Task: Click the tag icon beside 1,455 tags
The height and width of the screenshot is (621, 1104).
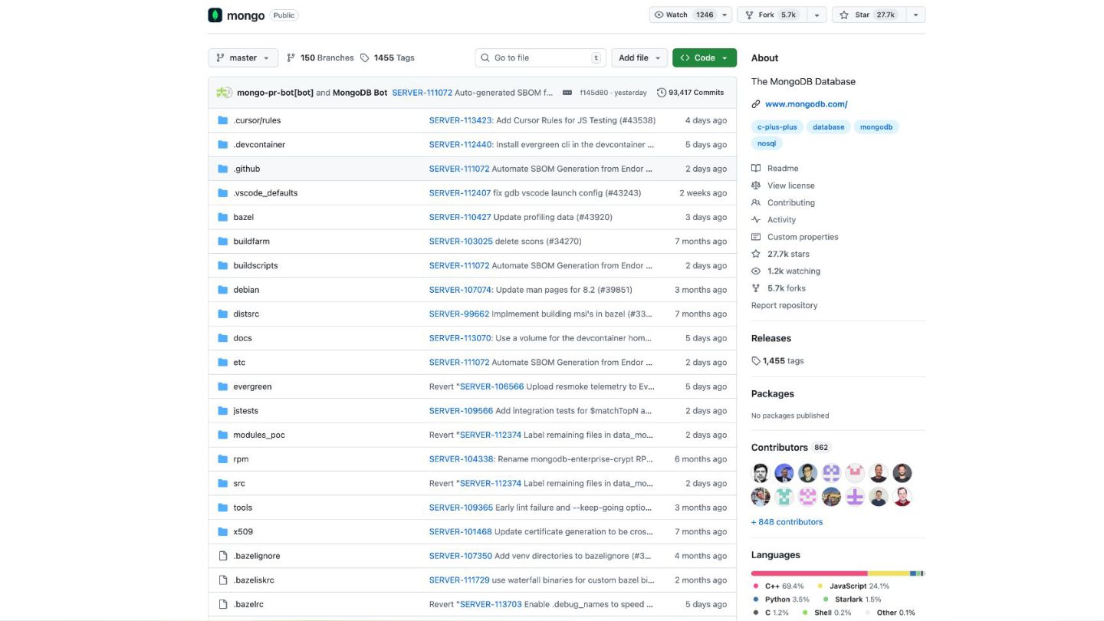Action: (756, 360)
